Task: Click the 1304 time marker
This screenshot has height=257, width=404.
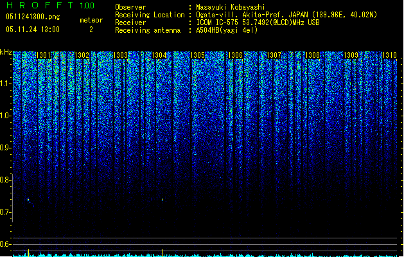Action: [159, 55]
